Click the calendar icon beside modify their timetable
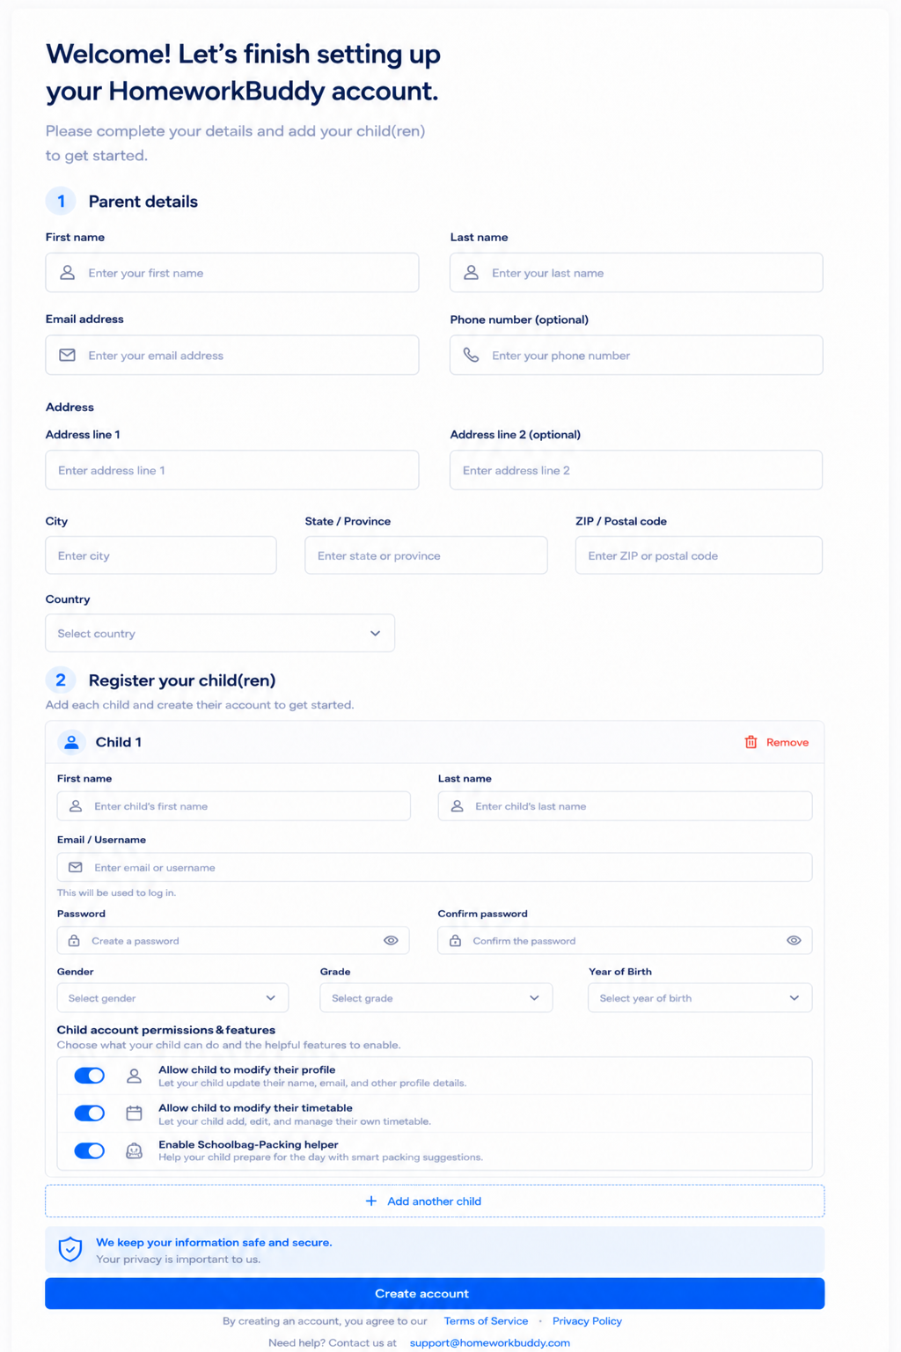Screen dimensions: 901x1352 point(134,1113)
